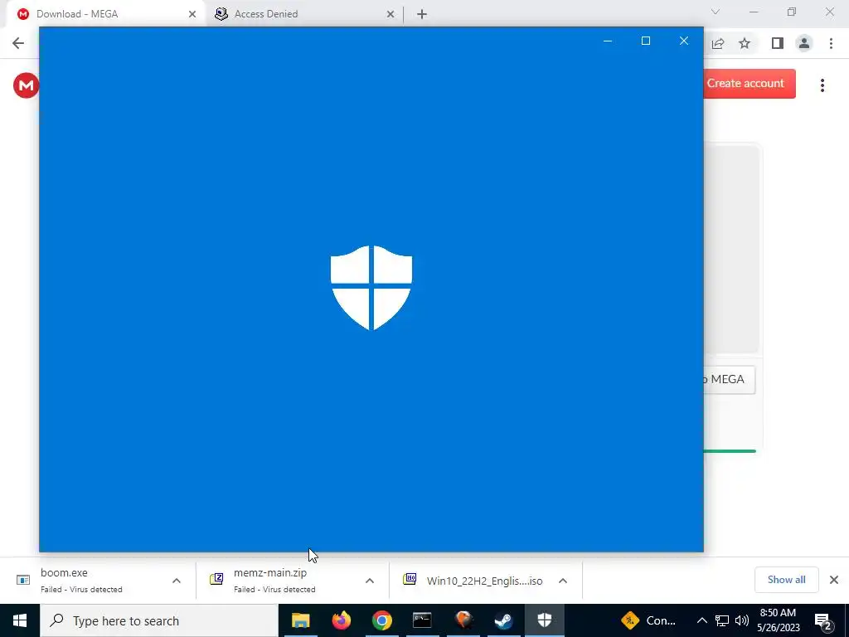Screen dimensions: 849x637
Task: Minimize the Windows Security window
Action: tap(608, 41)
